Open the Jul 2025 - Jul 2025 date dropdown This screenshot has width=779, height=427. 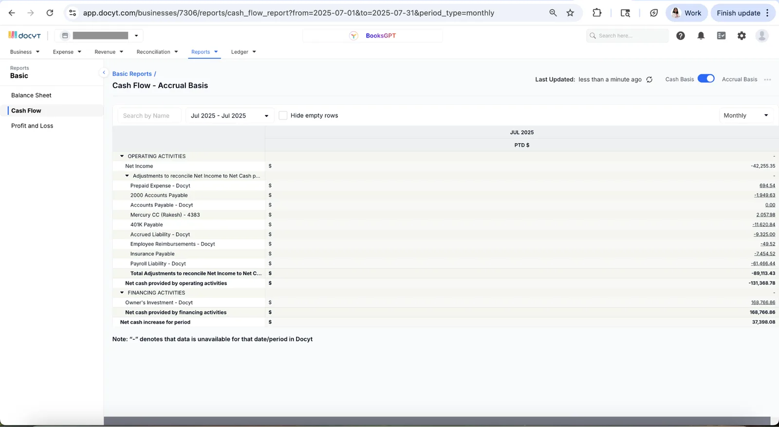click(230, 115)
